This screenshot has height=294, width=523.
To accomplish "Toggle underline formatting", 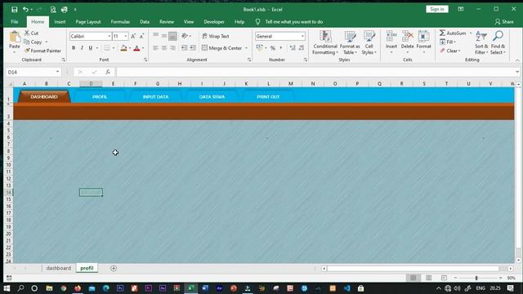I will tap(91, 48).
